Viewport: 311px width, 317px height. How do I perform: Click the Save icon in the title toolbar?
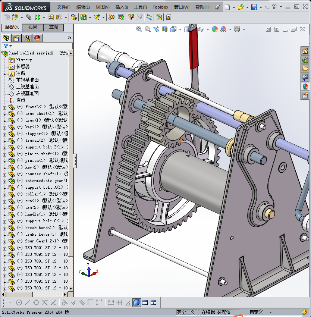point(254,7)
